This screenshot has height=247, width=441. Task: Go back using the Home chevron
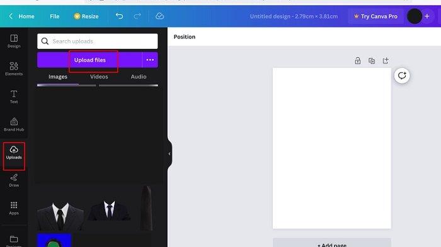tap(11, 16)
